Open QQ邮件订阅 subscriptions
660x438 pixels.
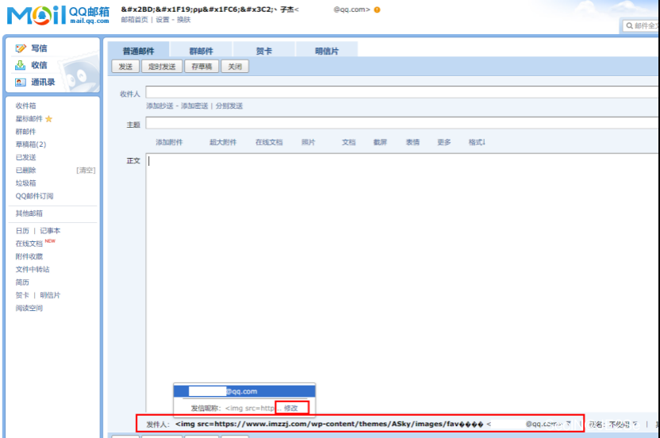pyautogui.click(x=35, y=196)
